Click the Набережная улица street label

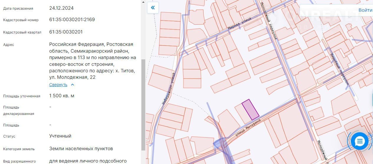coord(169,89)
